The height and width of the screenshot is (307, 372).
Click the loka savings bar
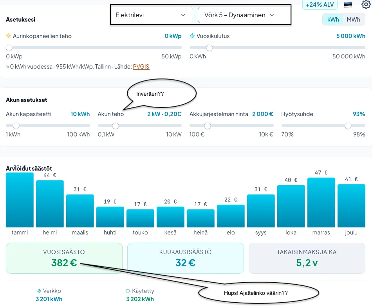[x=291, y=206]
